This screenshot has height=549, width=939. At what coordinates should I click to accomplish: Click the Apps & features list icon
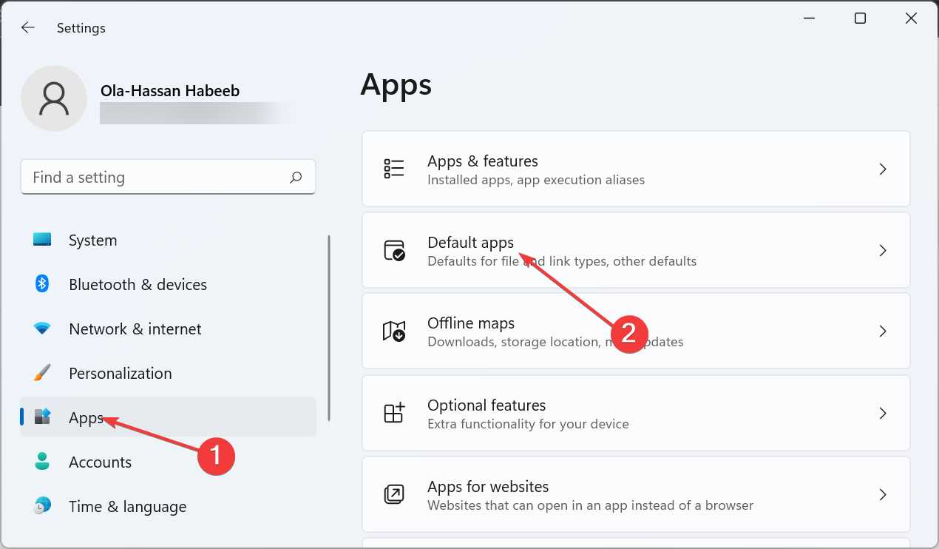(394, 169)
